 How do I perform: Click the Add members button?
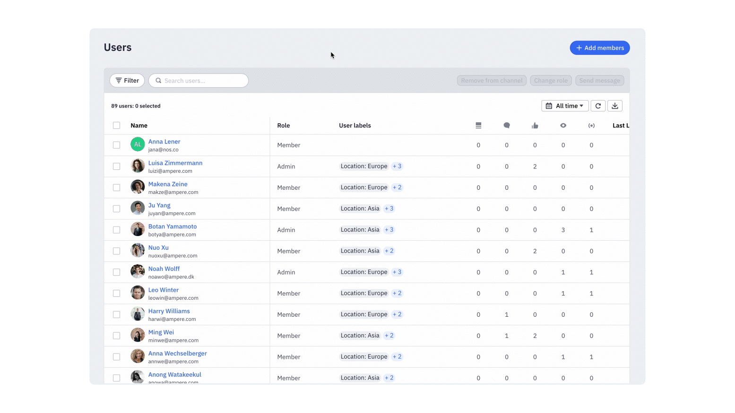(x=600, y=48)
